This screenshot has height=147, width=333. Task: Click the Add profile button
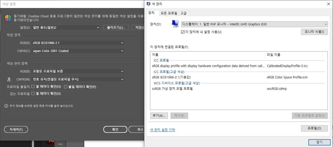click(159, 116)
